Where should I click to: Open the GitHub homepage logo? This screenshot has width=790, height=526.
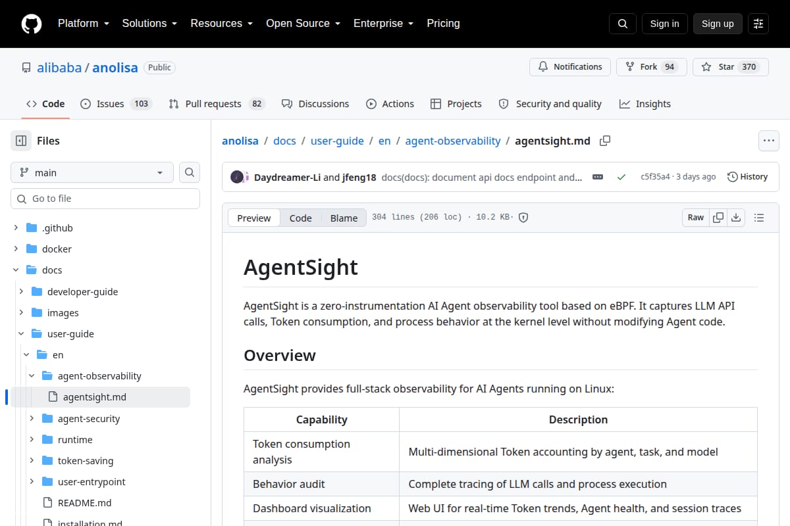[32, 24]
